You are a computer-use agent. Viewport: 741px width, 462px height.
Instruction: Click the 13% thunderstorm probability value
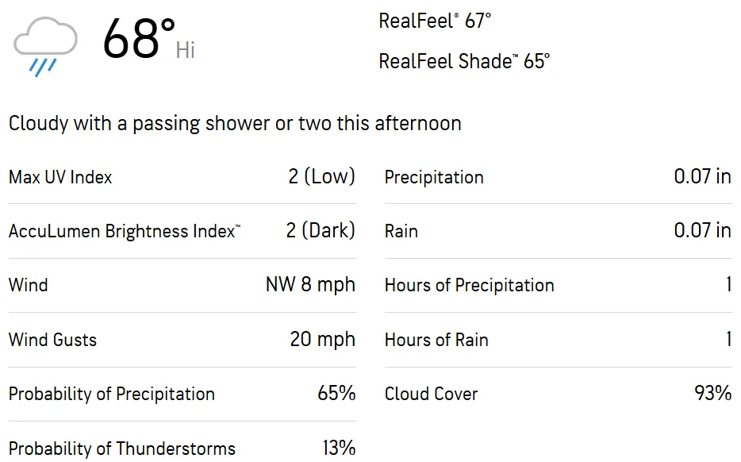(x=339, y=448)
